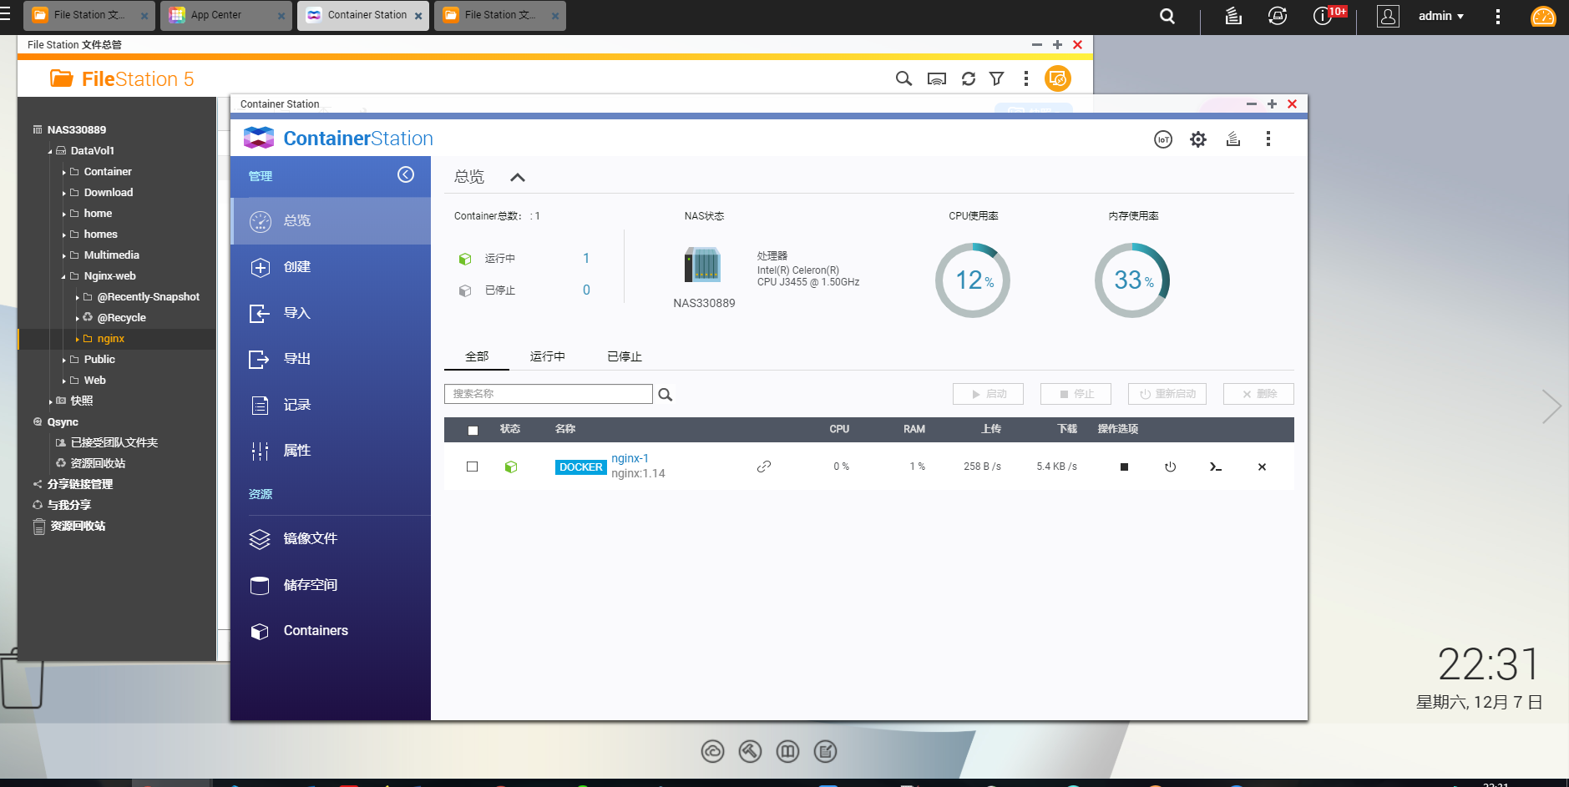This screenshot has width=1569, height=787.
Task: Toggle the select-all checkbox in container list header
Action: click(473, 430)
